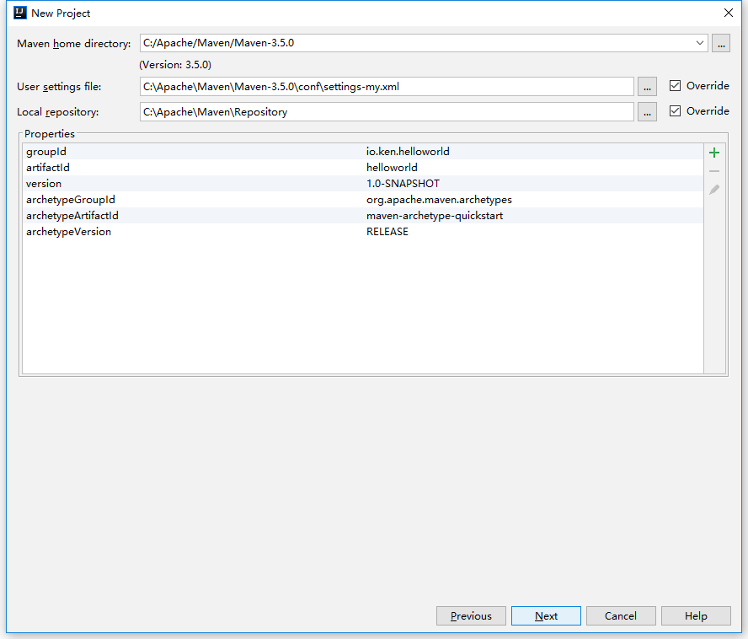Add a new property with the plus icon
Viewport: 748px width, 639px height.
713,153
